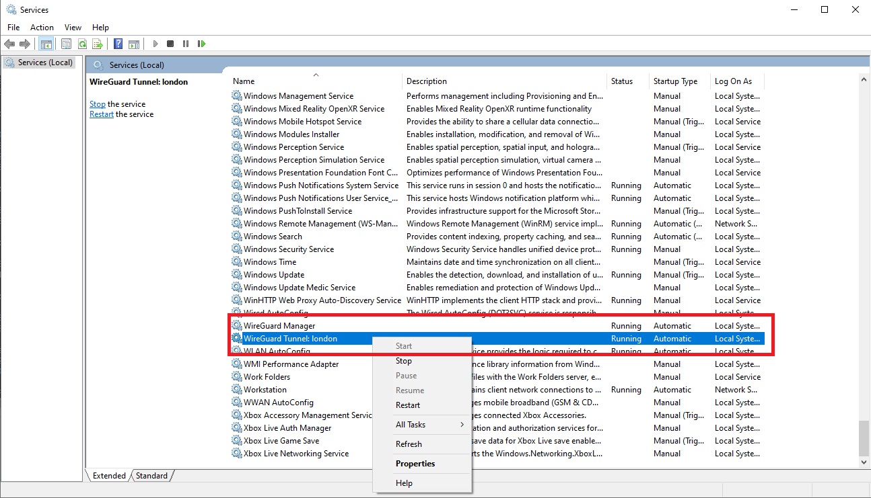Sort list by Name column header
The width and height of the screenshot is (871, 498).
pyautogui.click(x=244, y=81)
